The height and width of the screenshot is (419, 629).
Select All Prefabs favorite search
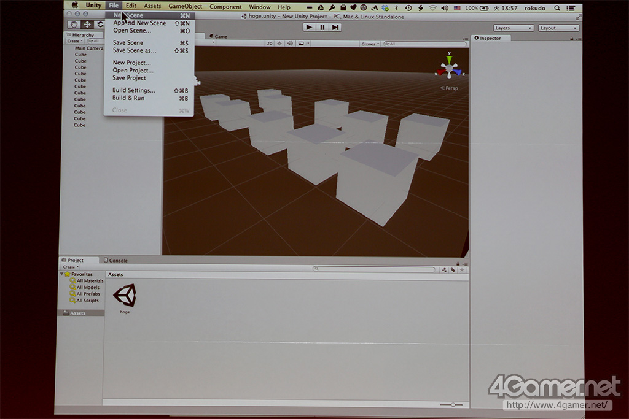point(85,294)
